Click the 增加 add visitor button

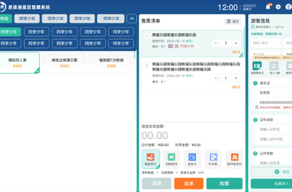271,172
